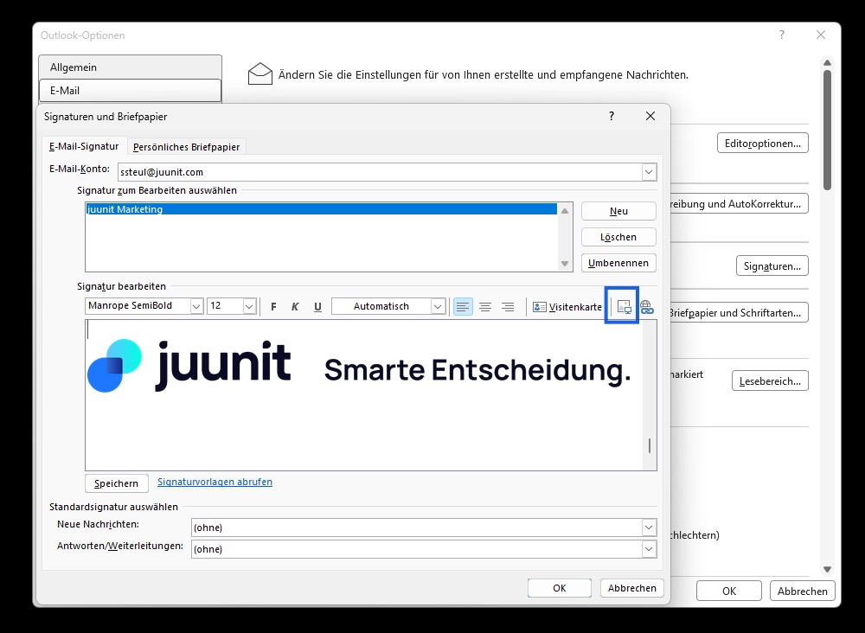Click the juunit logo image in editor
Screen dimensions: 865x633
pyautogui.click(x=189, y=366)
